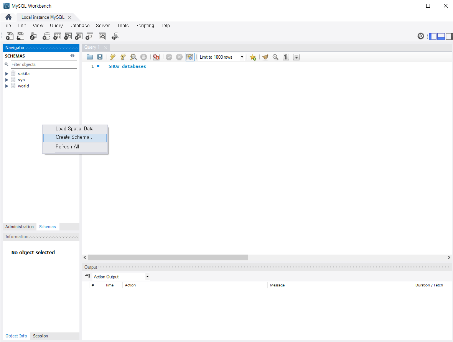
Task: Switch to the Administration tab
Action: pyautogui.click(x=19, y=227)
